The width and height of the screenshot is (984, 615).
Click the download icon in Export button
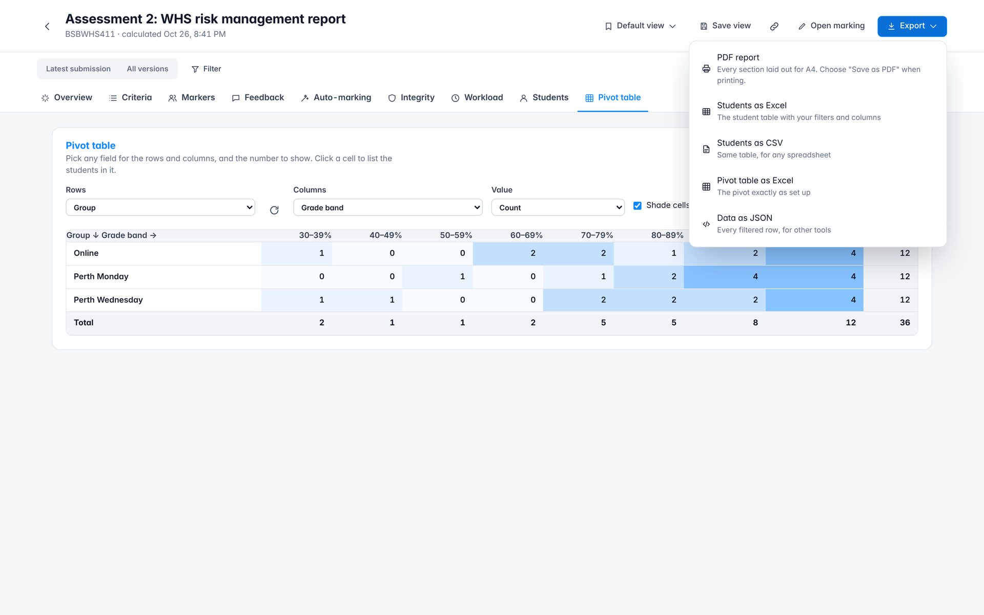pos(891,26)
